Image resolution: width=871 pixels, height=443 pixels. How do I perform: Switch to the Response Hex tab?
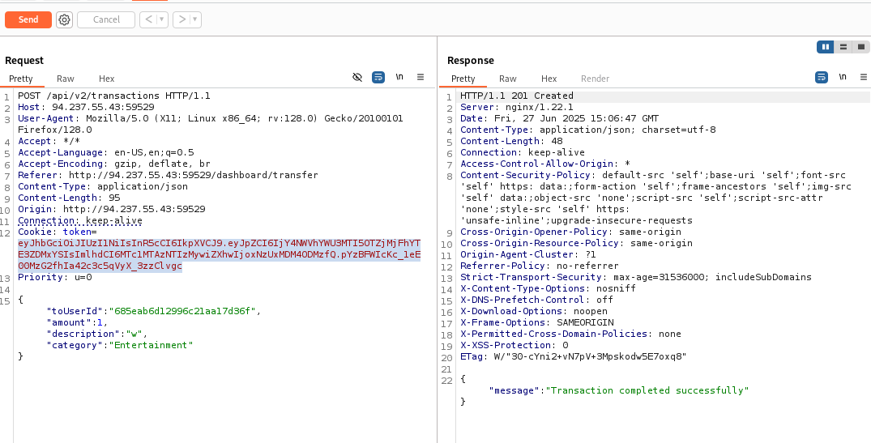pos(549,79)
